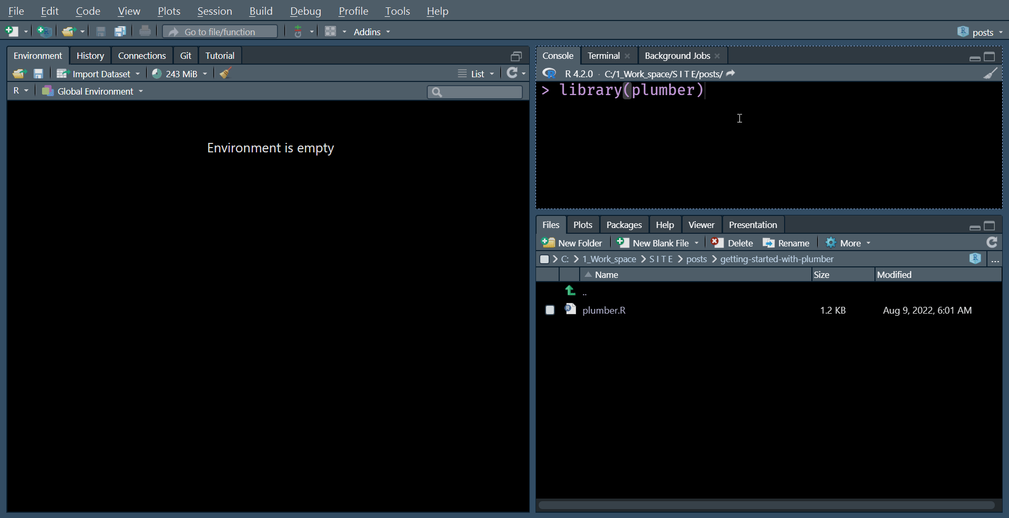Screen dimensions: 1009x518
Task: Switch to the Packages tab
Action: tap(624, 225)
